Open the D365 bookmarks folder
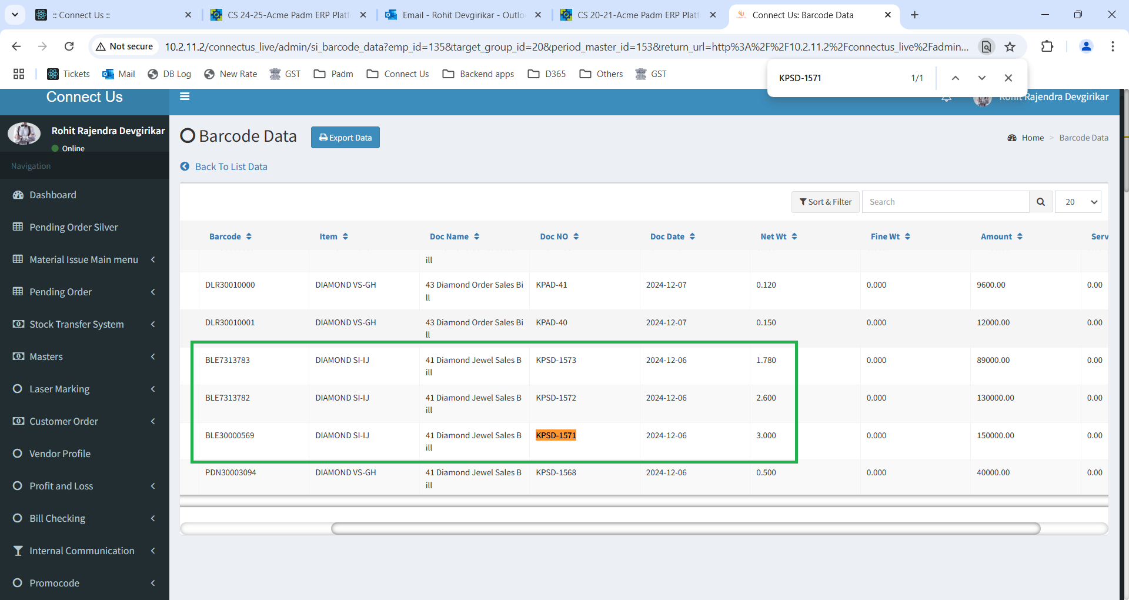This screenshot has width=1129, height=600. point(547,74)
